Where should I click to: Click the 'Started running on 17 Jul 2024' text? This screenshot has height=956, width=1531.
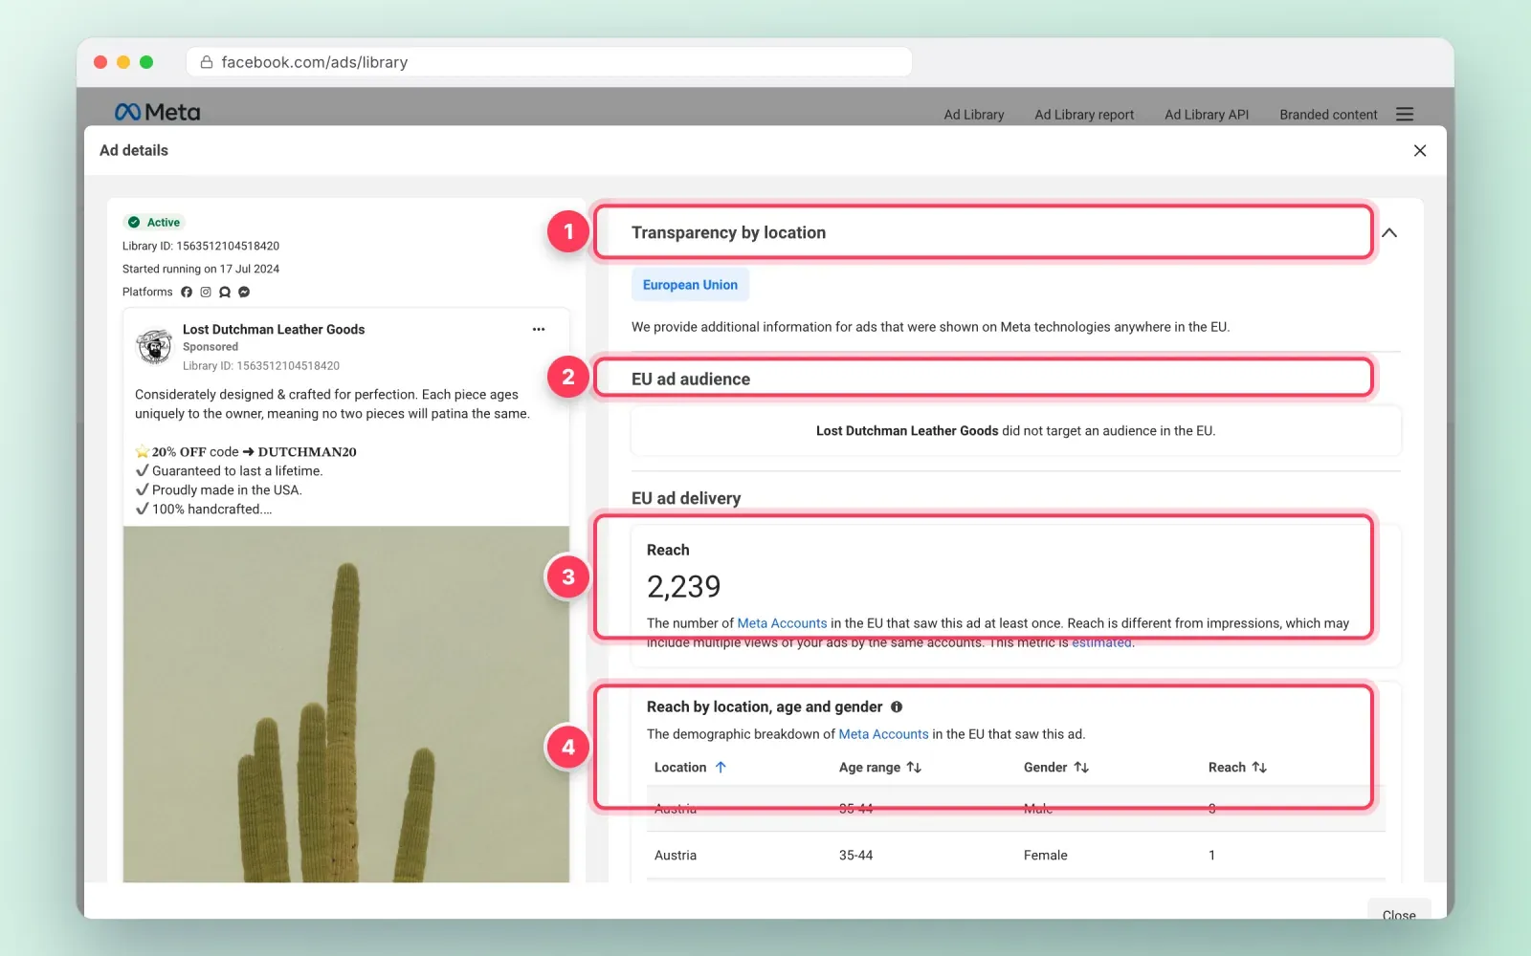pos(201,270)
